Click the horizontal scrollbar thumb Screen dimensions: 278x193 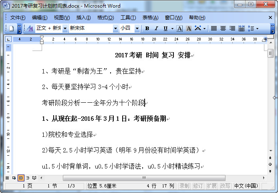click(x=144, y=178)
